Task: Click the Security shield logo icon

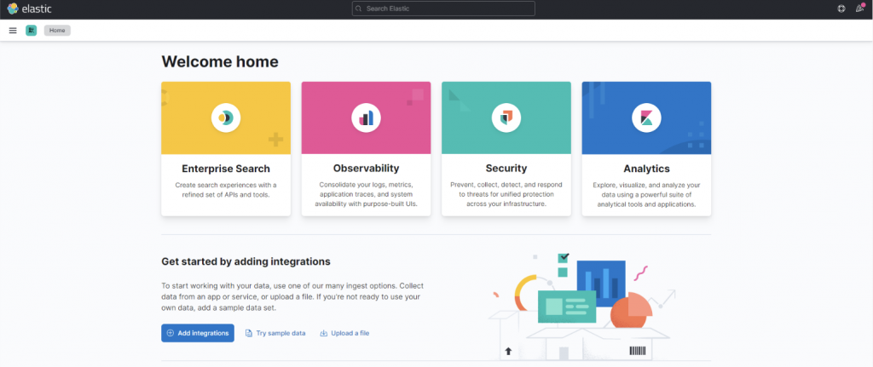Action: pos(506,118)
